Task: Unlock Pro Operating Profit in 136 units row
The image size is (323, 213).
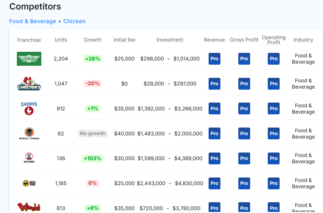Action: click(274, 158)
